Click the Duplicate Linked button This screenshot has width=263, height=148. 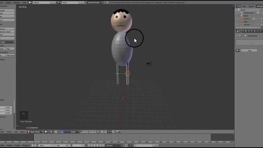click(x=7, y=32)
